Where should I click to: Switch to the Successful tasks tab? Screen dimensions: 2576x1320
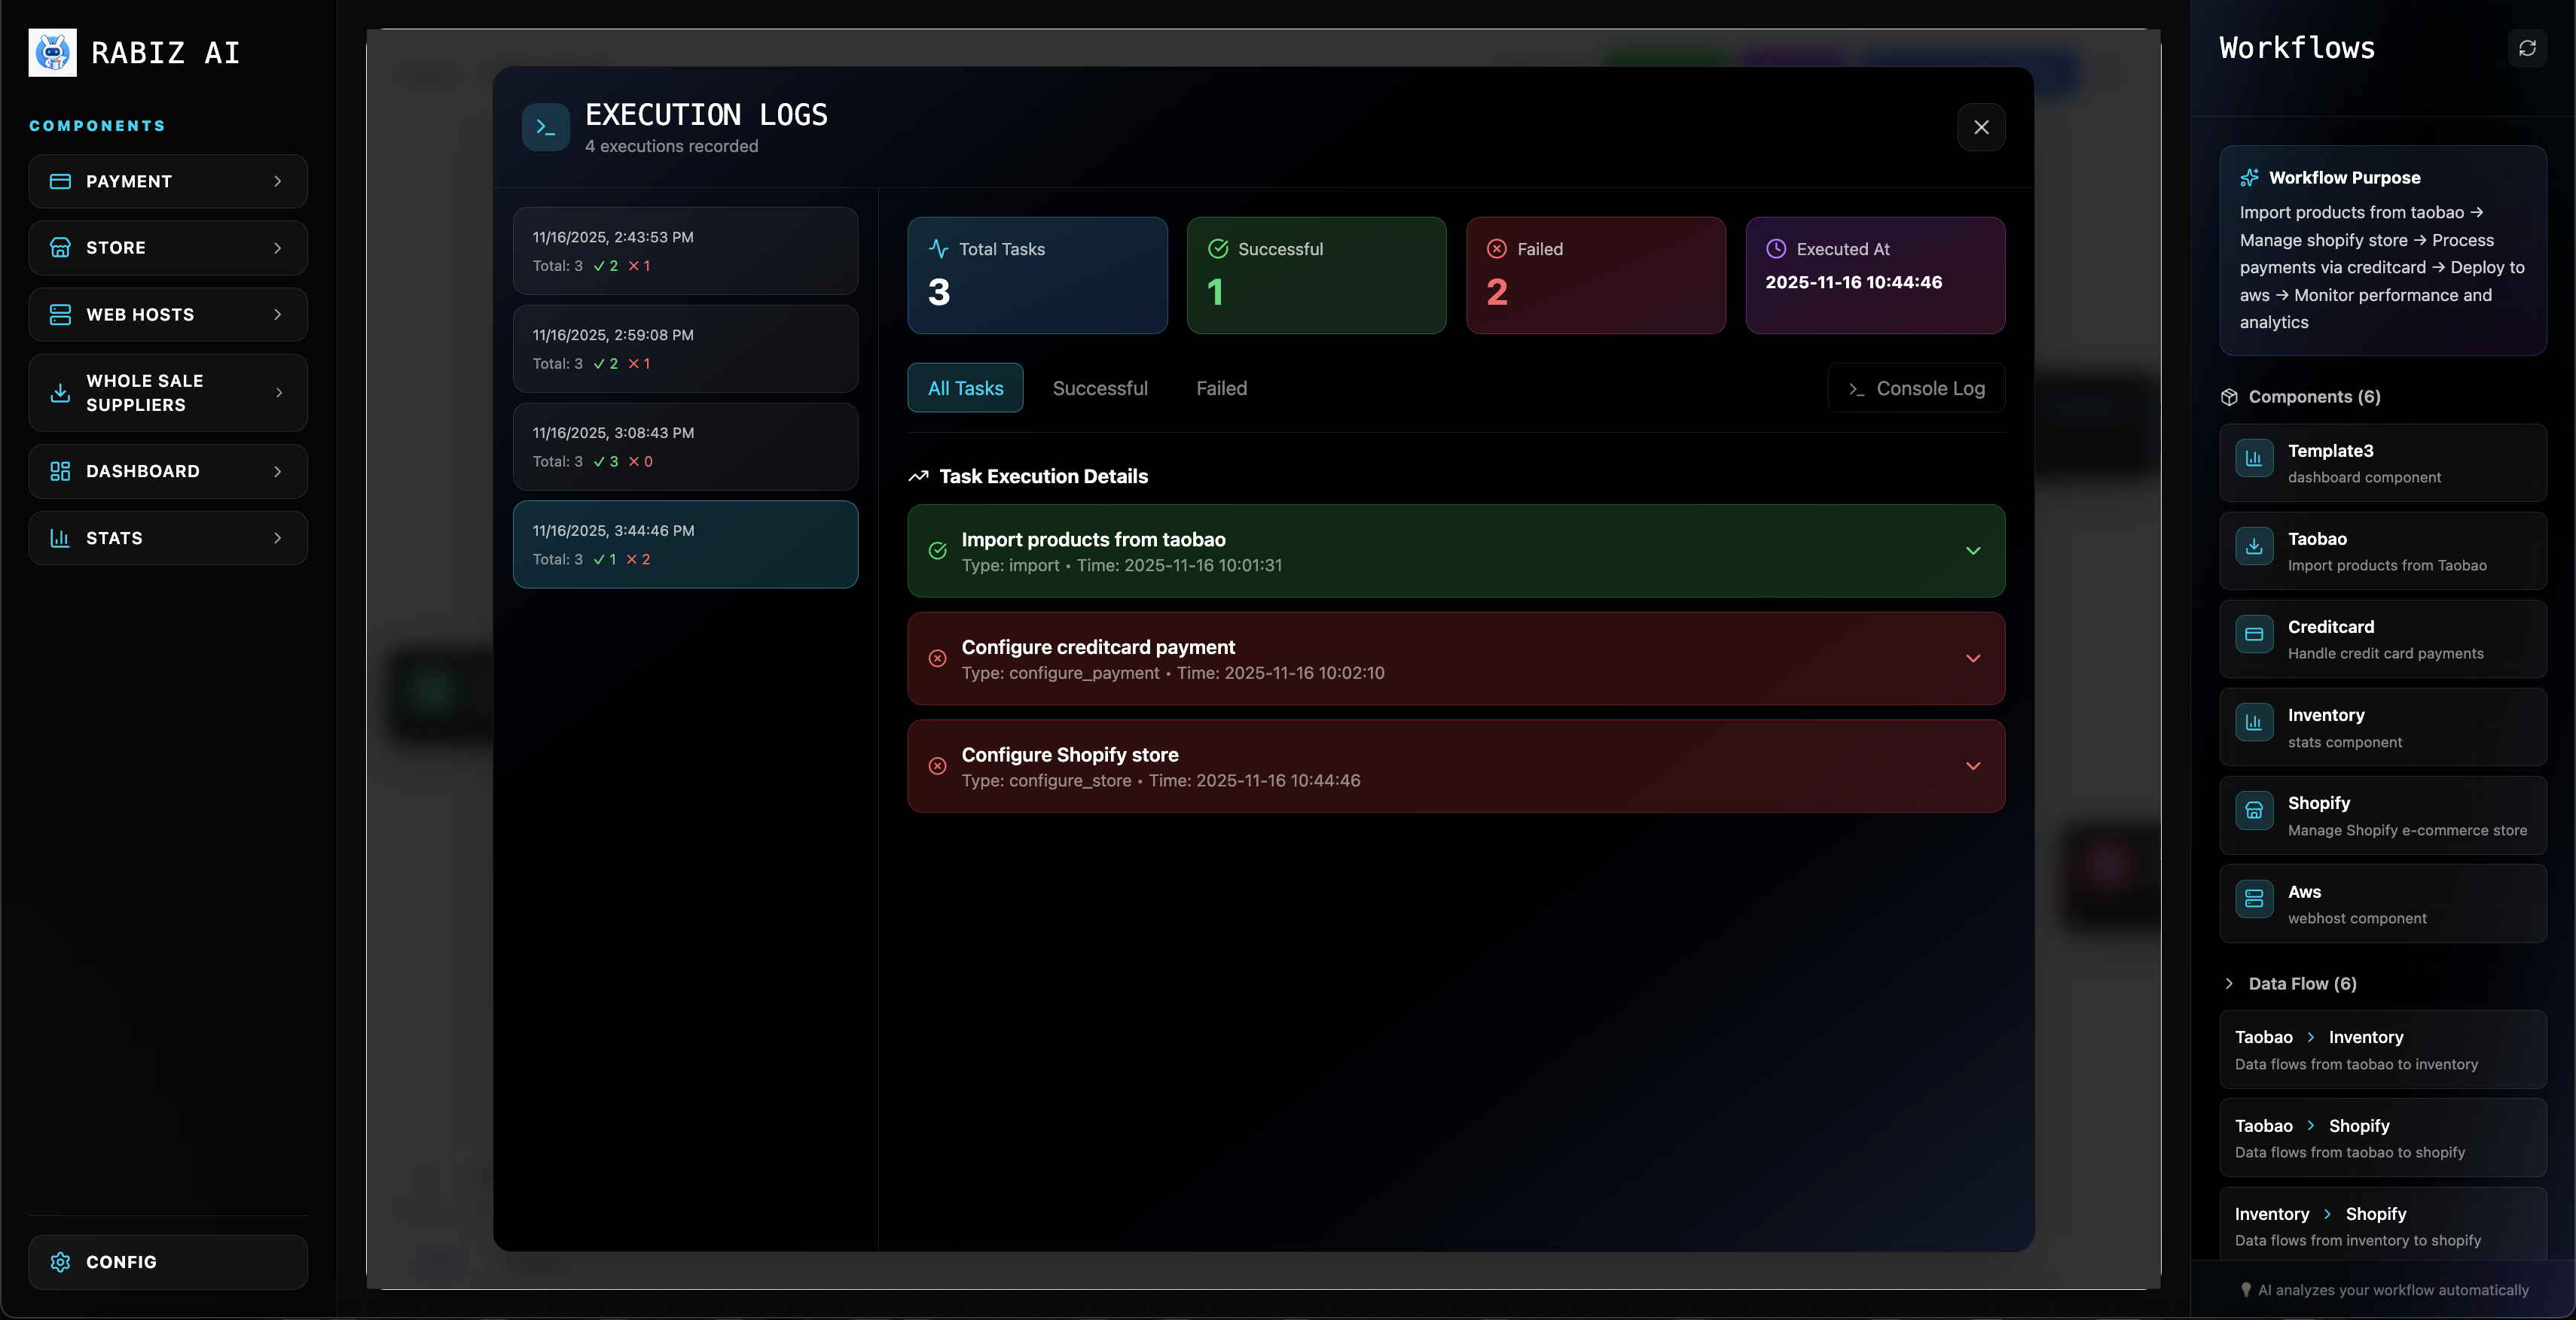tap(1100, 389)
